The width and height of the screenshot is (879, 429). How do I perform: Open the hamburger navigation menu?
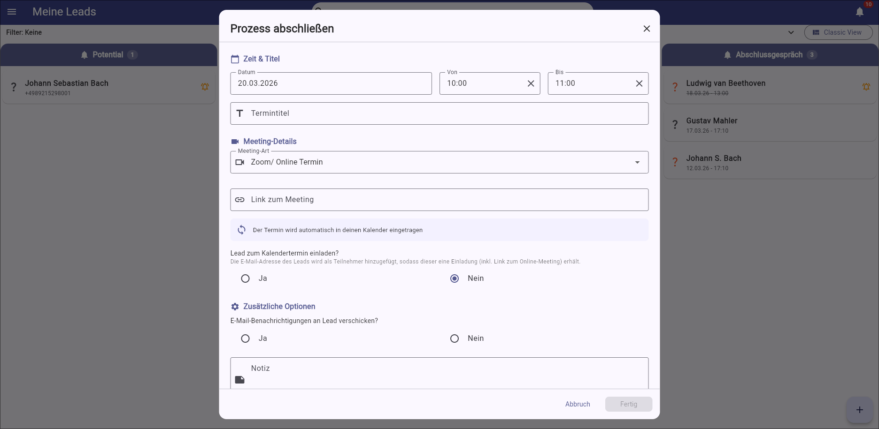click(12, 12)
